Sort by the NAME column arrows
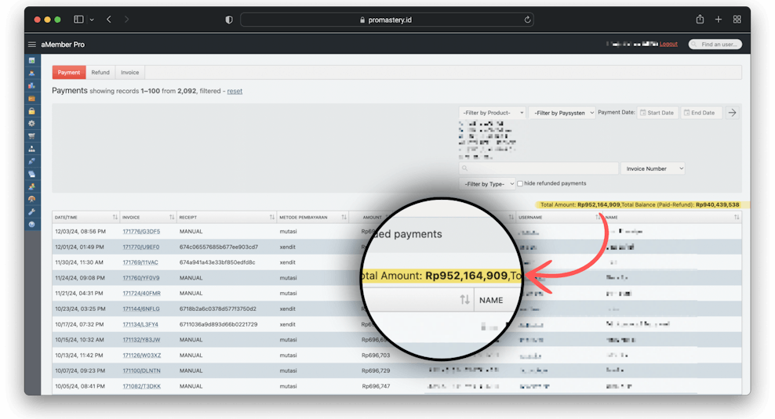 (737, 217)
